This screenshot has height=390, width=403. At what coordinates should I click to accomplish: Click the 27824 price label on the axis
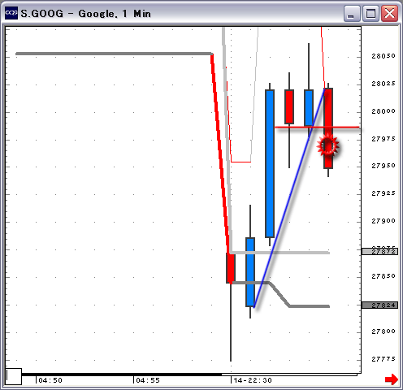tap(379, 305)
